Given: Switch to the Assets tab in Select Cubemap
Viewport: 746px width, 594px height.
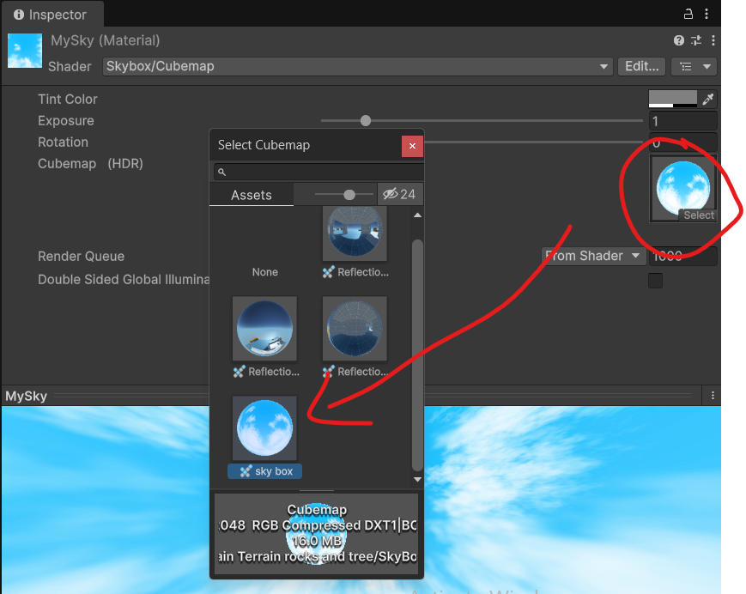Looking at the screenshot, I should (252, 196).
